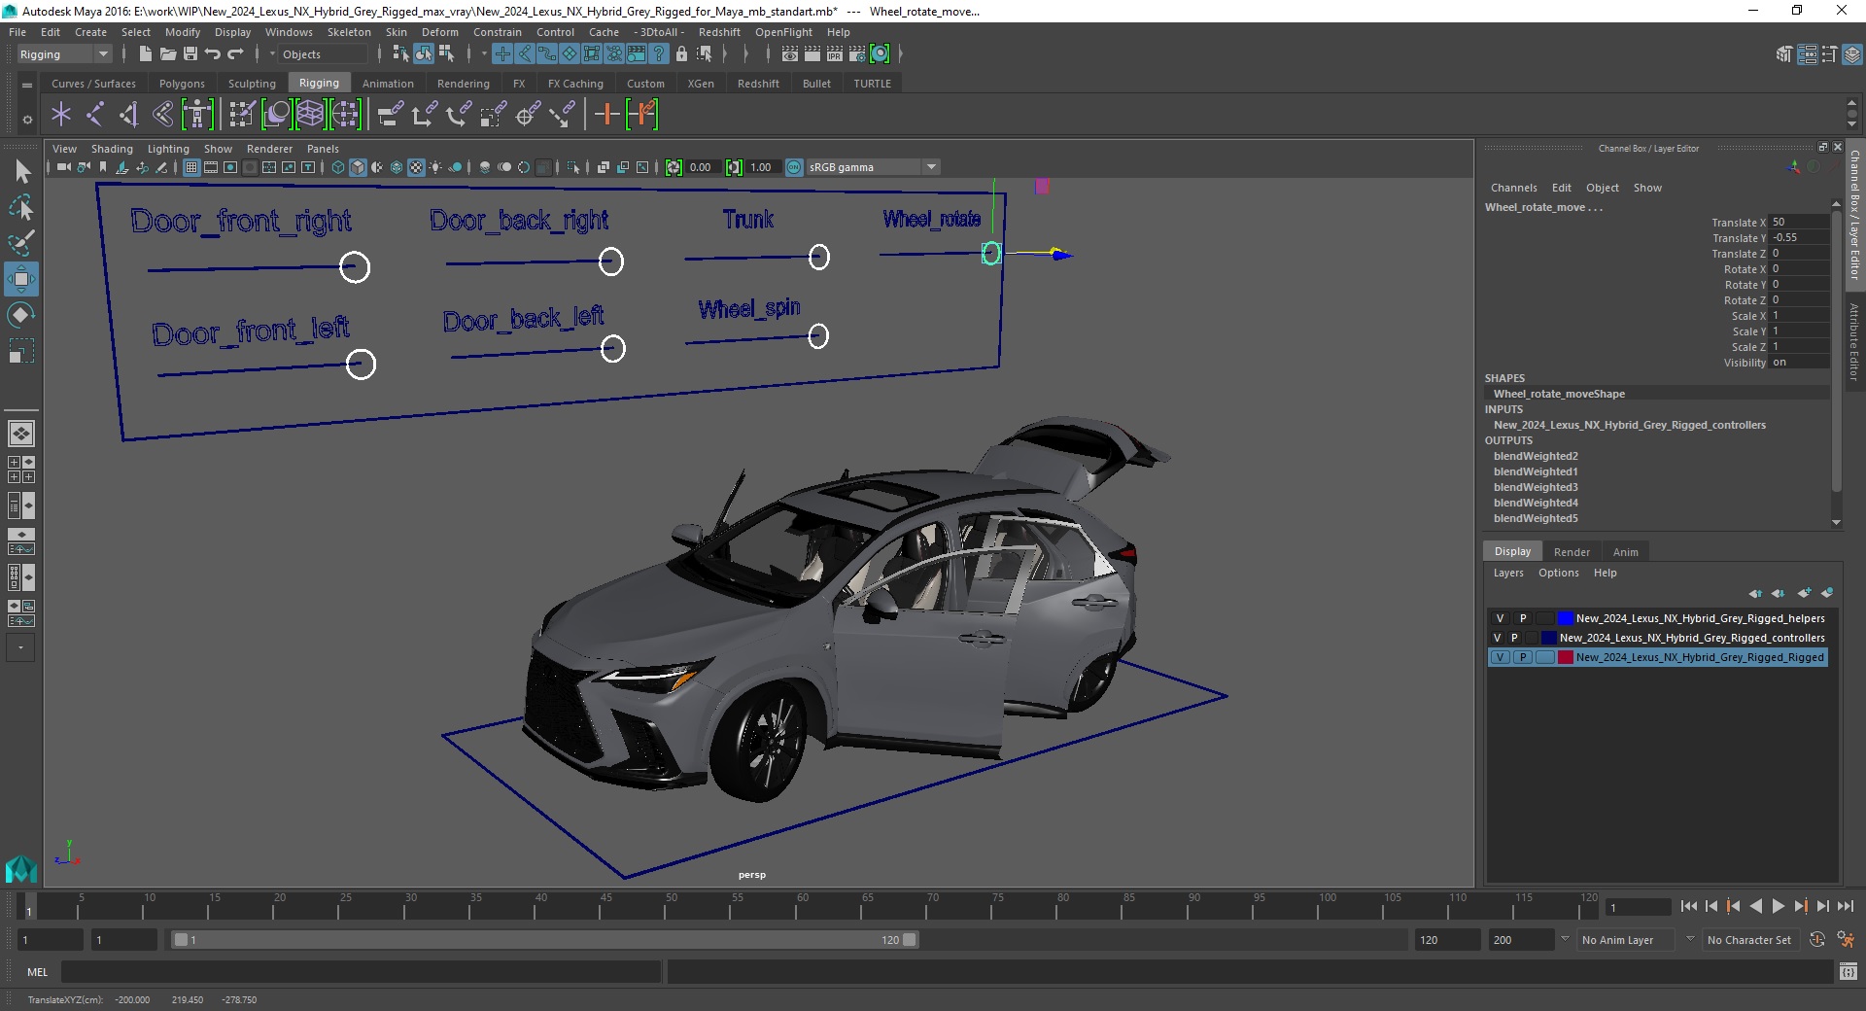1866x1011 pixels.
Task: Click the Redo arrow icon
Action: coord(235,54)
